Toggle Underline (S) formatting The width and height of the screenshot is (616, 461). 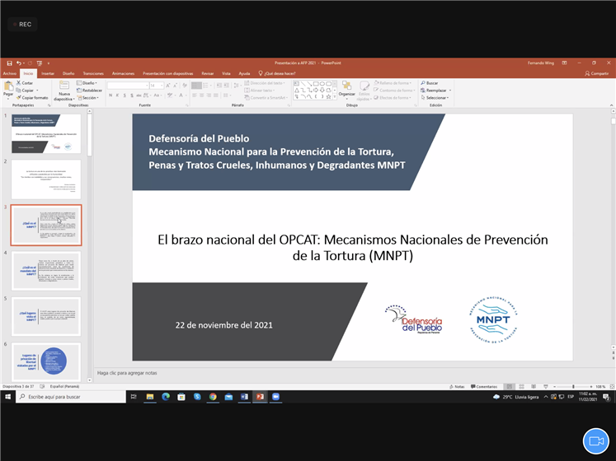(125, 95)
